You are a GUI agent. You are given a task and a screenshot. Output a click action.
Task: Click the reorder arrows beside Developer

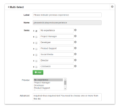click(x=34, y=43)
